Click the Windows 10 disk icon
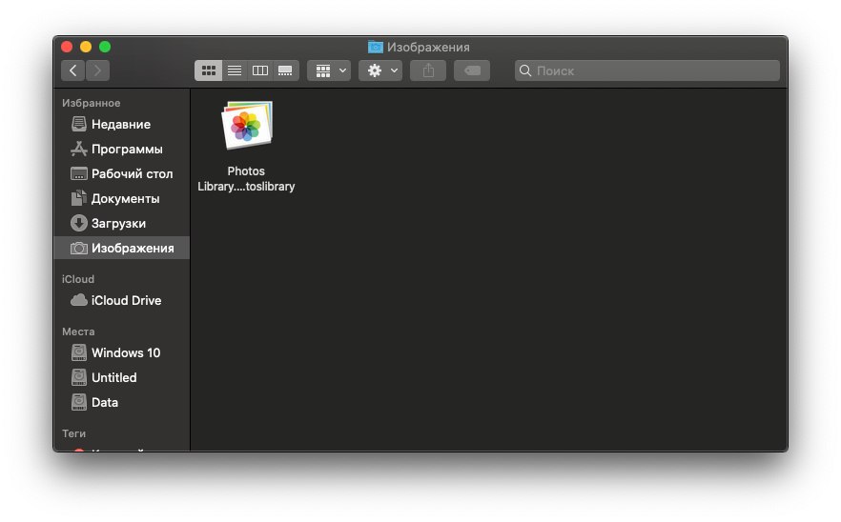The image size is (841, 522). tap(79, 352)
